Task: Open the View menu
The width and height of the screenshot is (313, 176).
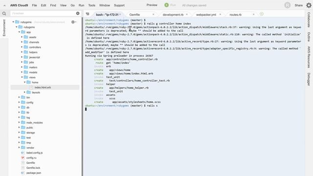Action: pyautogui.click(x=63, y=5)
